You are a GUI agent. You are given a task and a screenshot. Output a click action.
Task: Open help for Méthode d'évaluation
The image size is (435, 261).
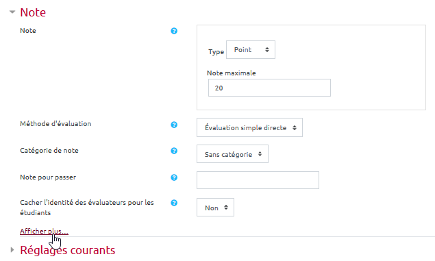click(174, 125)
